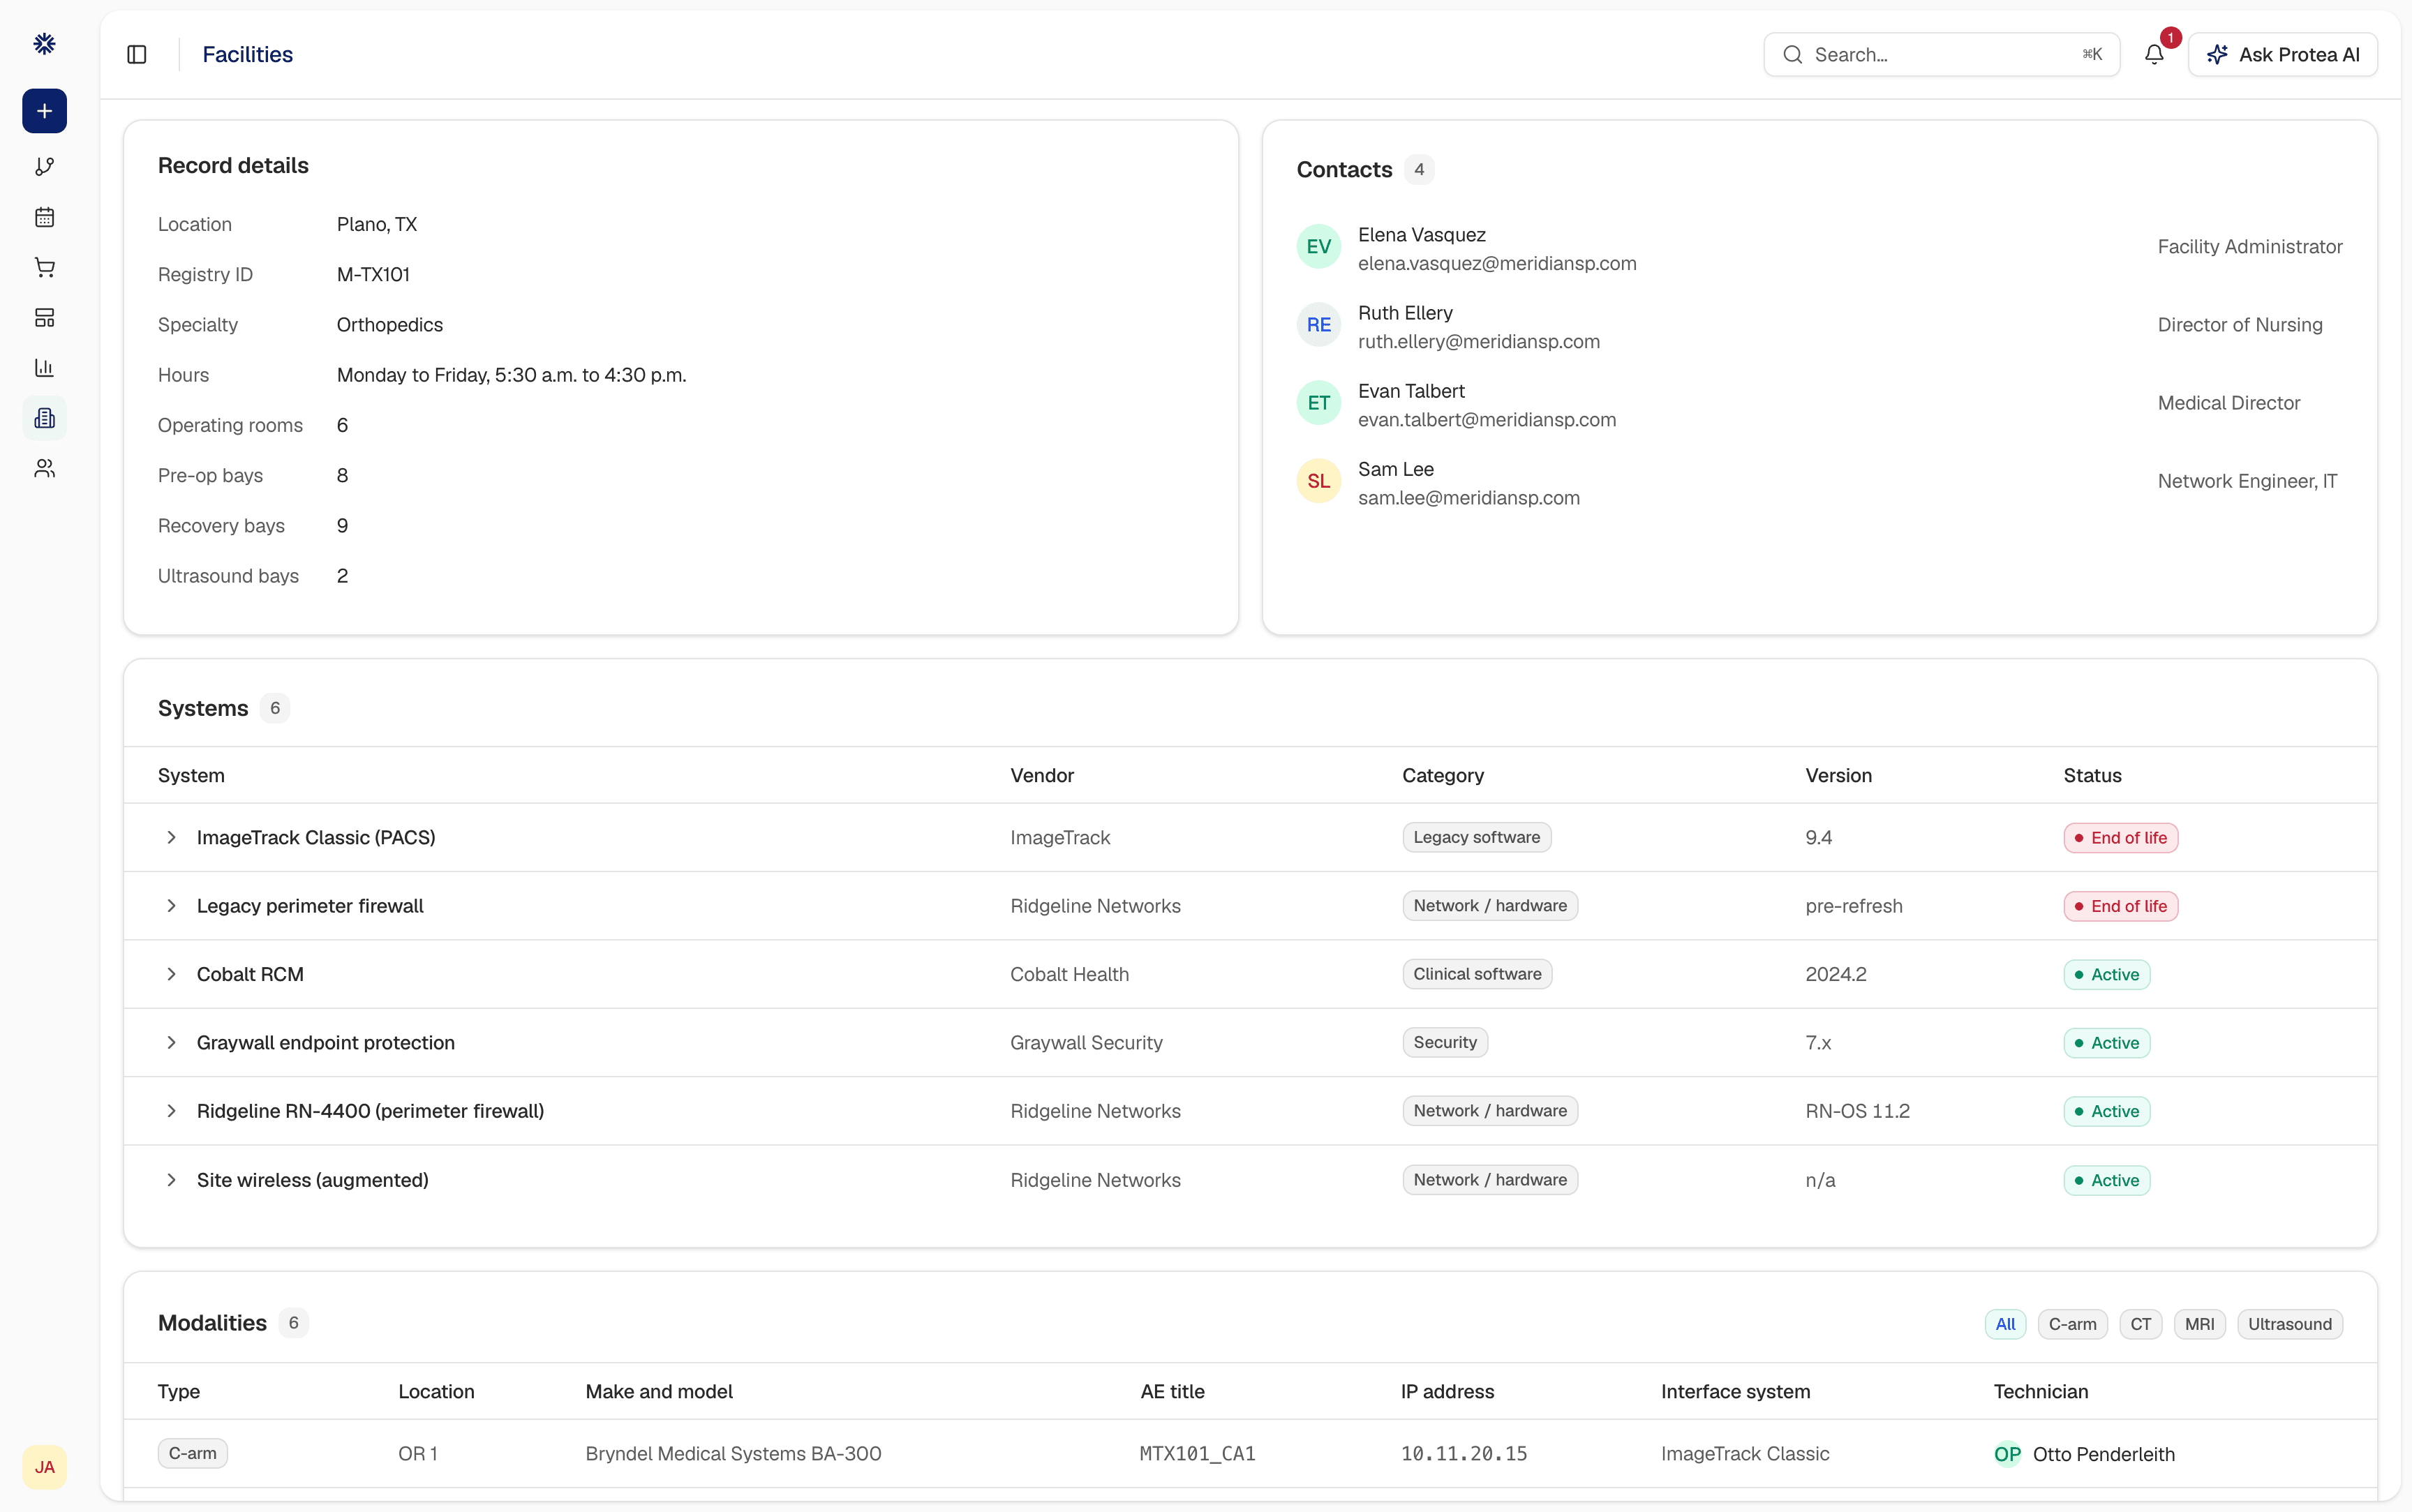Expand the ImageTrack Classic (PACS) row
The width and height of the screenshot is (2412, 1512).
tap(171, 837)
